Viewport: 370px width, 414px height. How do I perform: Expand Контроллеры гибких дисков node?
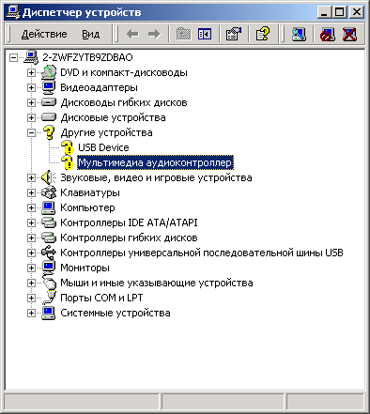tap(31, 238)
